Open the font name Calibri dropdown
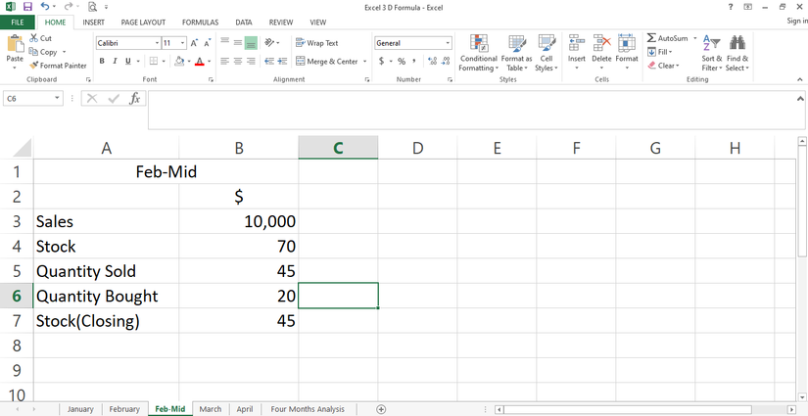 point(157,43)
